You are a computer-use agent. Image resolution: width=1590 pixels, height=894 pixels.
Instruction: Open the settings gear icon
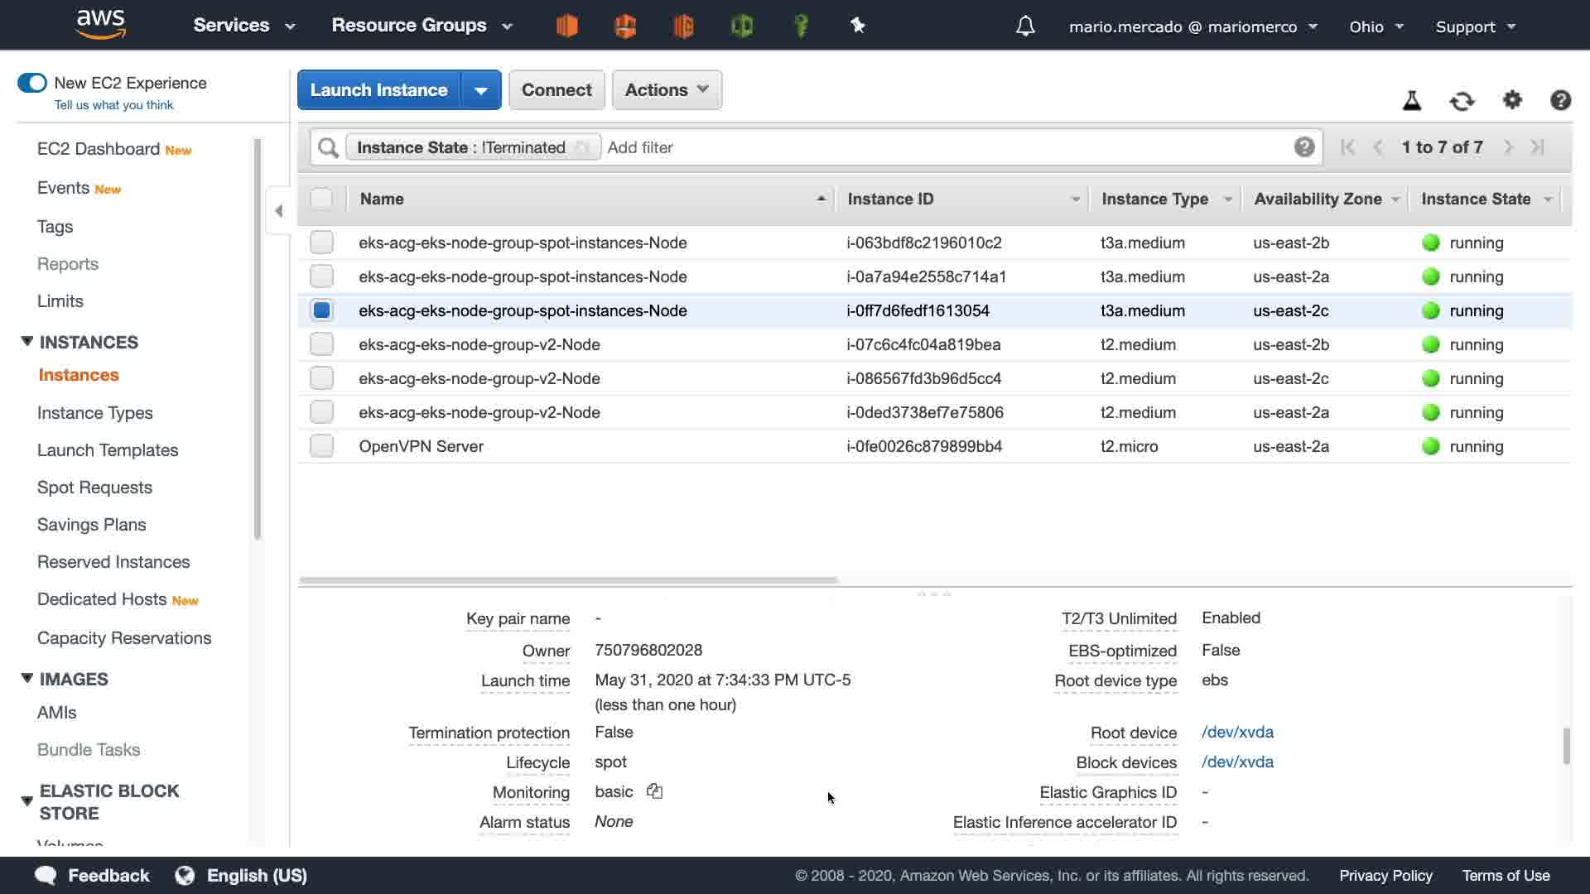point(1512,100)
